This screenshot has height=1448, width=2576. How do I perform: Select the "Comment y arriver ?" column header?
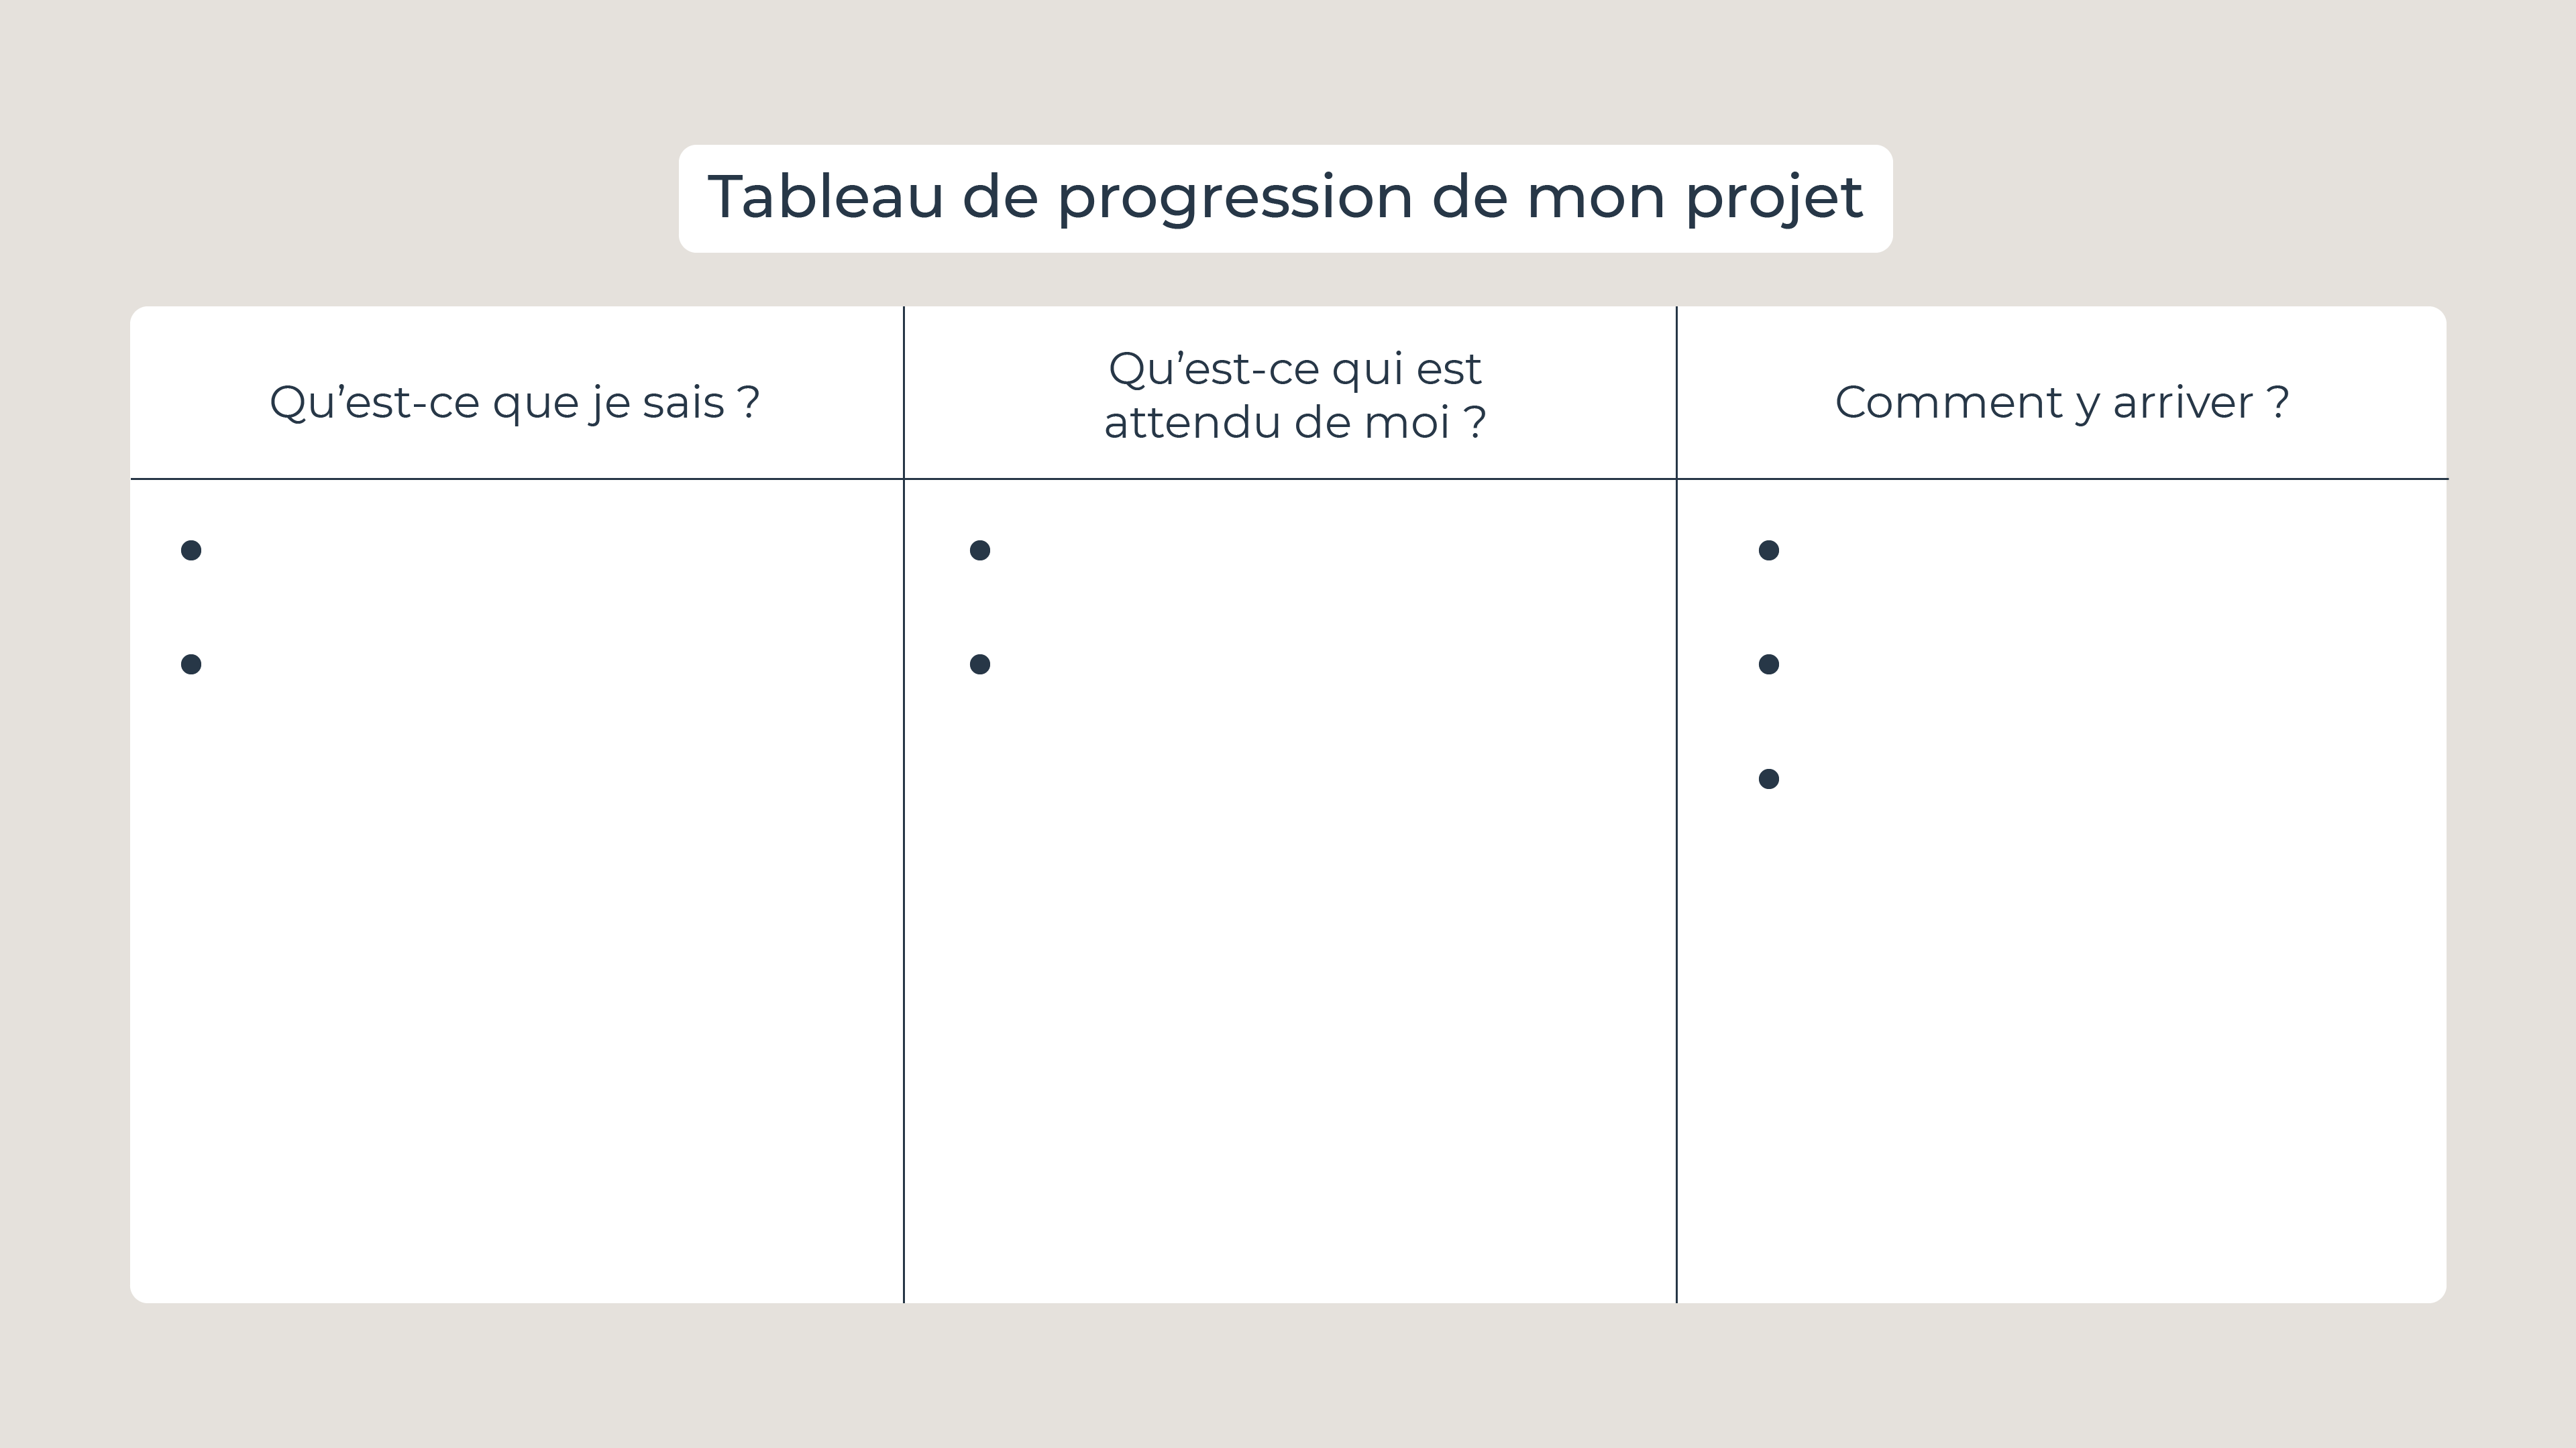pos(2061,403)
